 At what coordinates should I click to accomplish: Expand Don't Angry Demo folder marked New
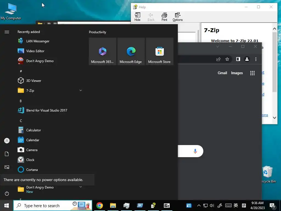(x=50, y=189)
